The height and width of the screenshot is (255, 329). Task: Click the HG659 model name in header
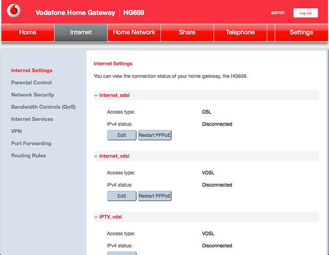tap(134, 12)
